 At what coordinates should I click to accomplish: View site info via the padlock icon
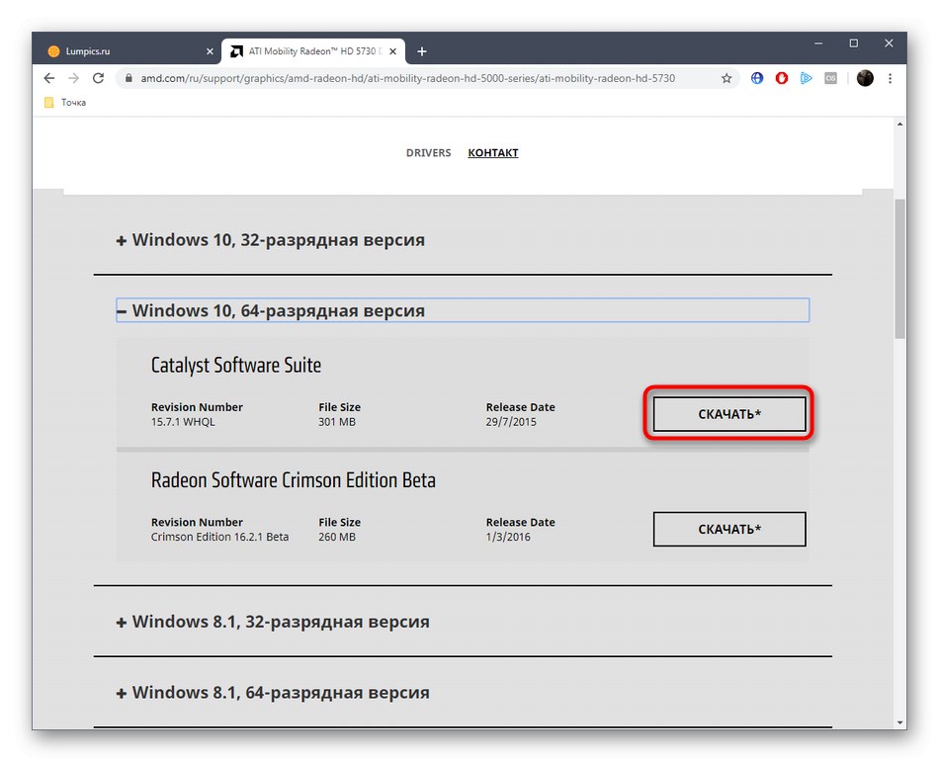128,78
